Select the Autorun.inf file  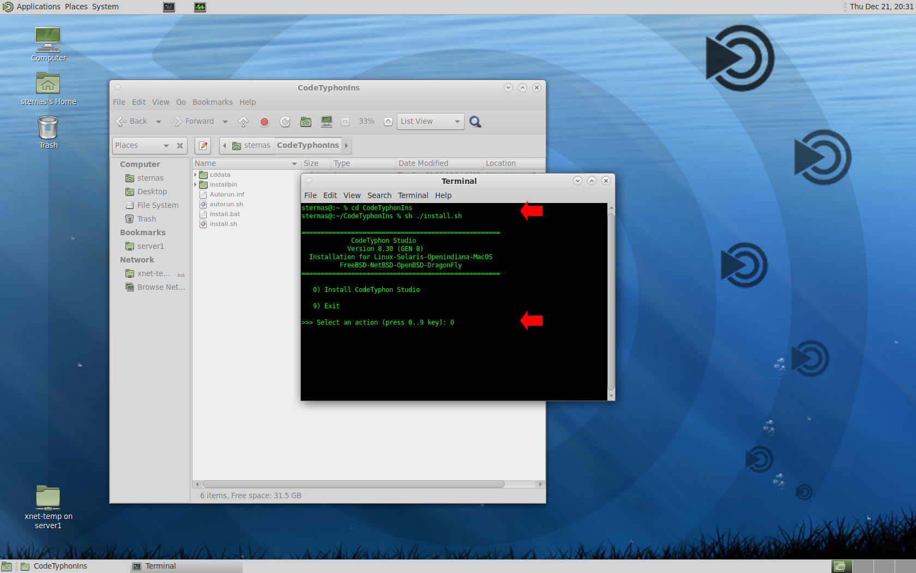pos(227,195)
